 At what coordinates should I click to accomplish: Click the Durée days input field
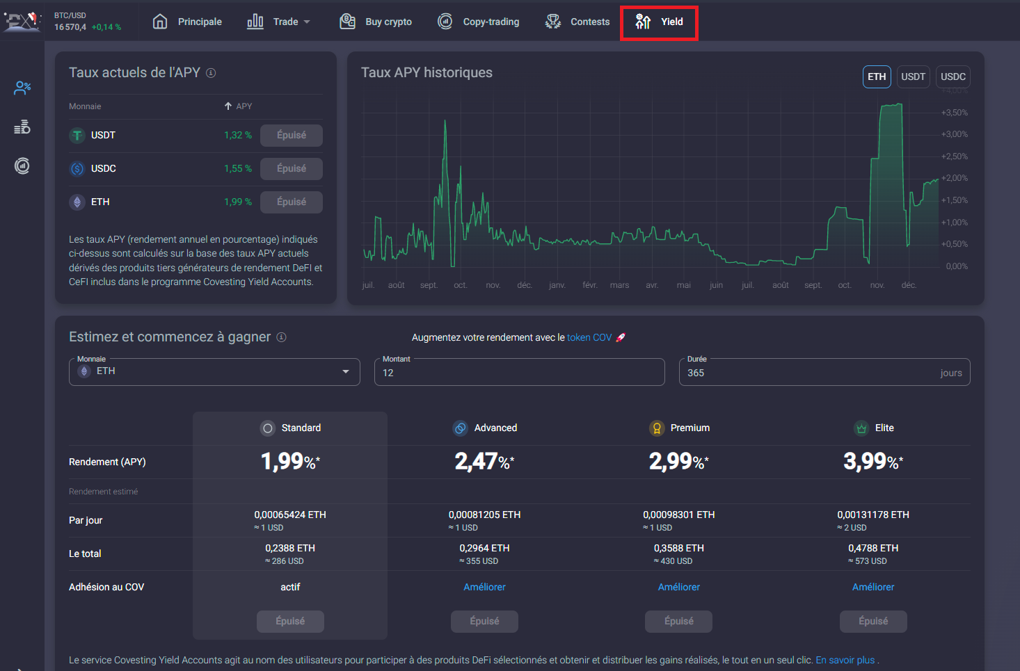coord(824,372)
